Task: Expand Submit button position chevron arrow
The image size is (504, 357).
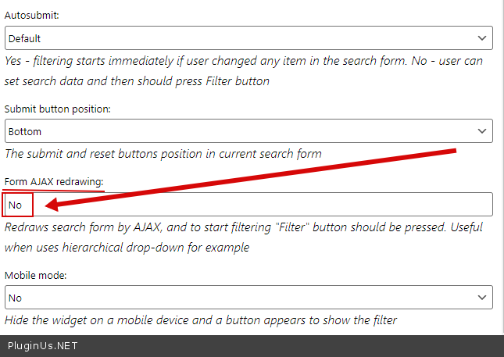Action: click(x=481, y=131)
